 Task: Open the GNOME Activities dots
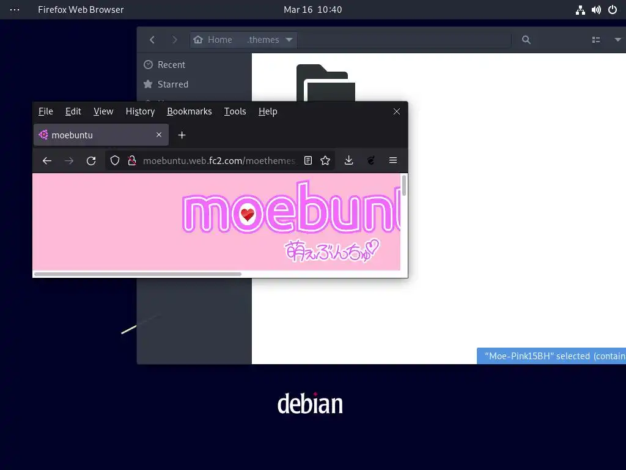(15, 10)
